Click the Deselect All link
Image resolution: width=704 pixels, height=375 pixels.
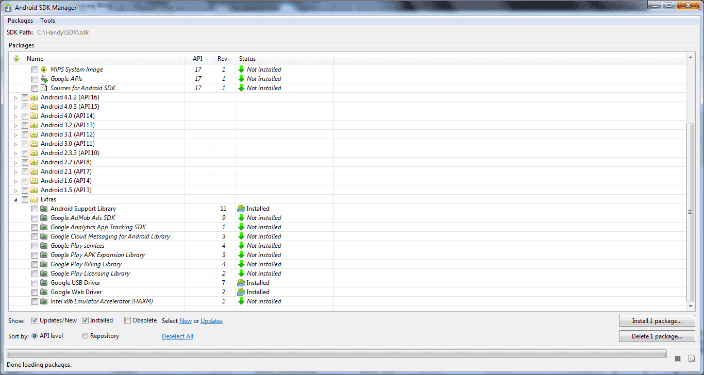178,336
